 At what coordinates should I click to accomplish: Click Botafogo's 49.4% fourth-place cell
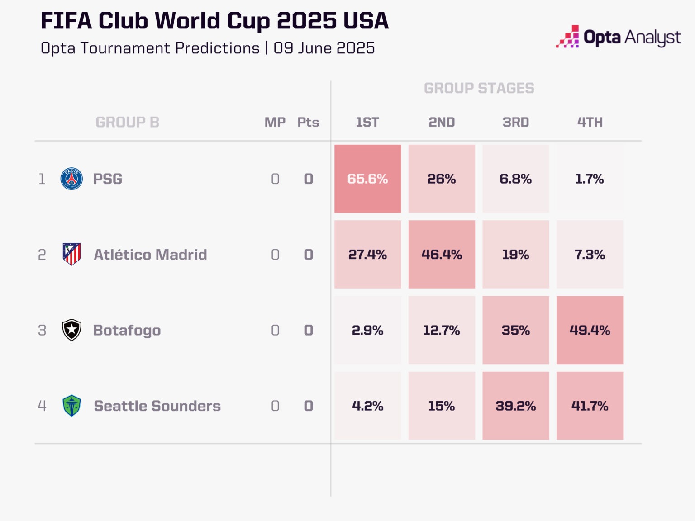point(590,330)
